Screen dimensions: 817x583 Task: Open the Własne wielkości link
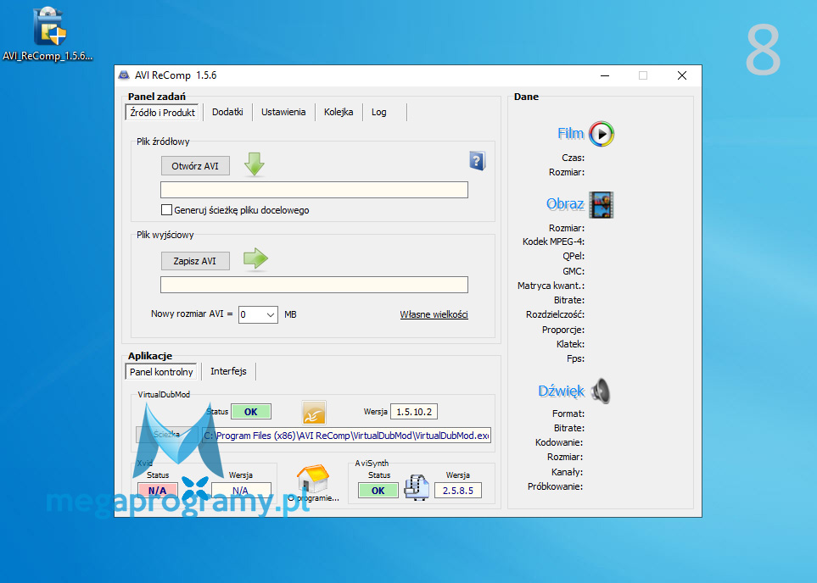tap(434, 314)
